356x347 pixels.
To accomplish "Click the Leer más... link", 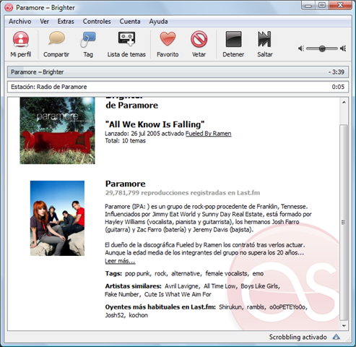I will click(120, 261).
